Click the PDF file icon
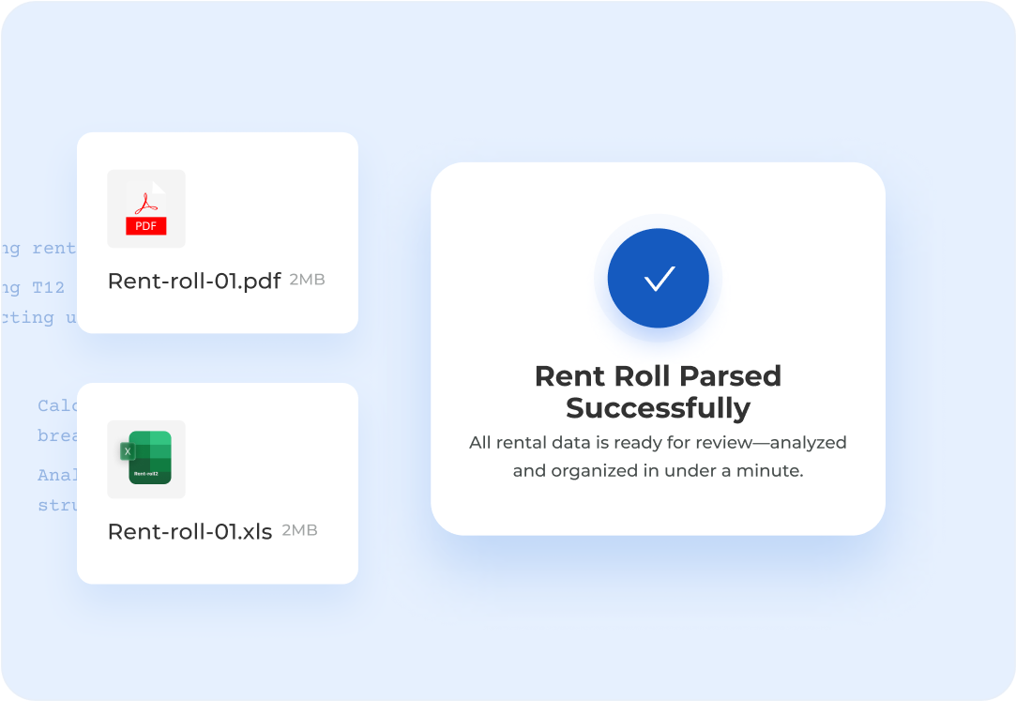This screenshot has height=701, width=1016. pyautogui.click(x=145, y=208)
